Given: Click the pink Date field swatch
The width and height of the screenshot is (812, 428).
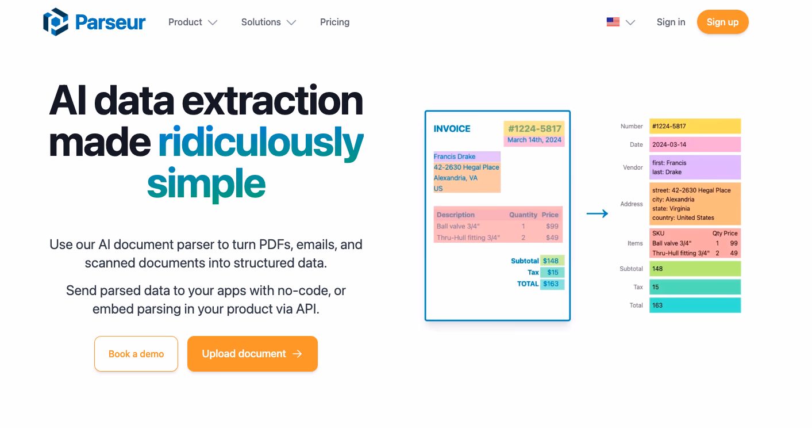Looking at the screenshot, I should (x=695, y=144).
